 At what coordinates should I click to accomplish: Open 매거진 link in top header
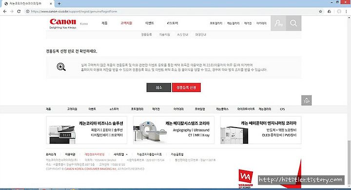coord(248,23)
